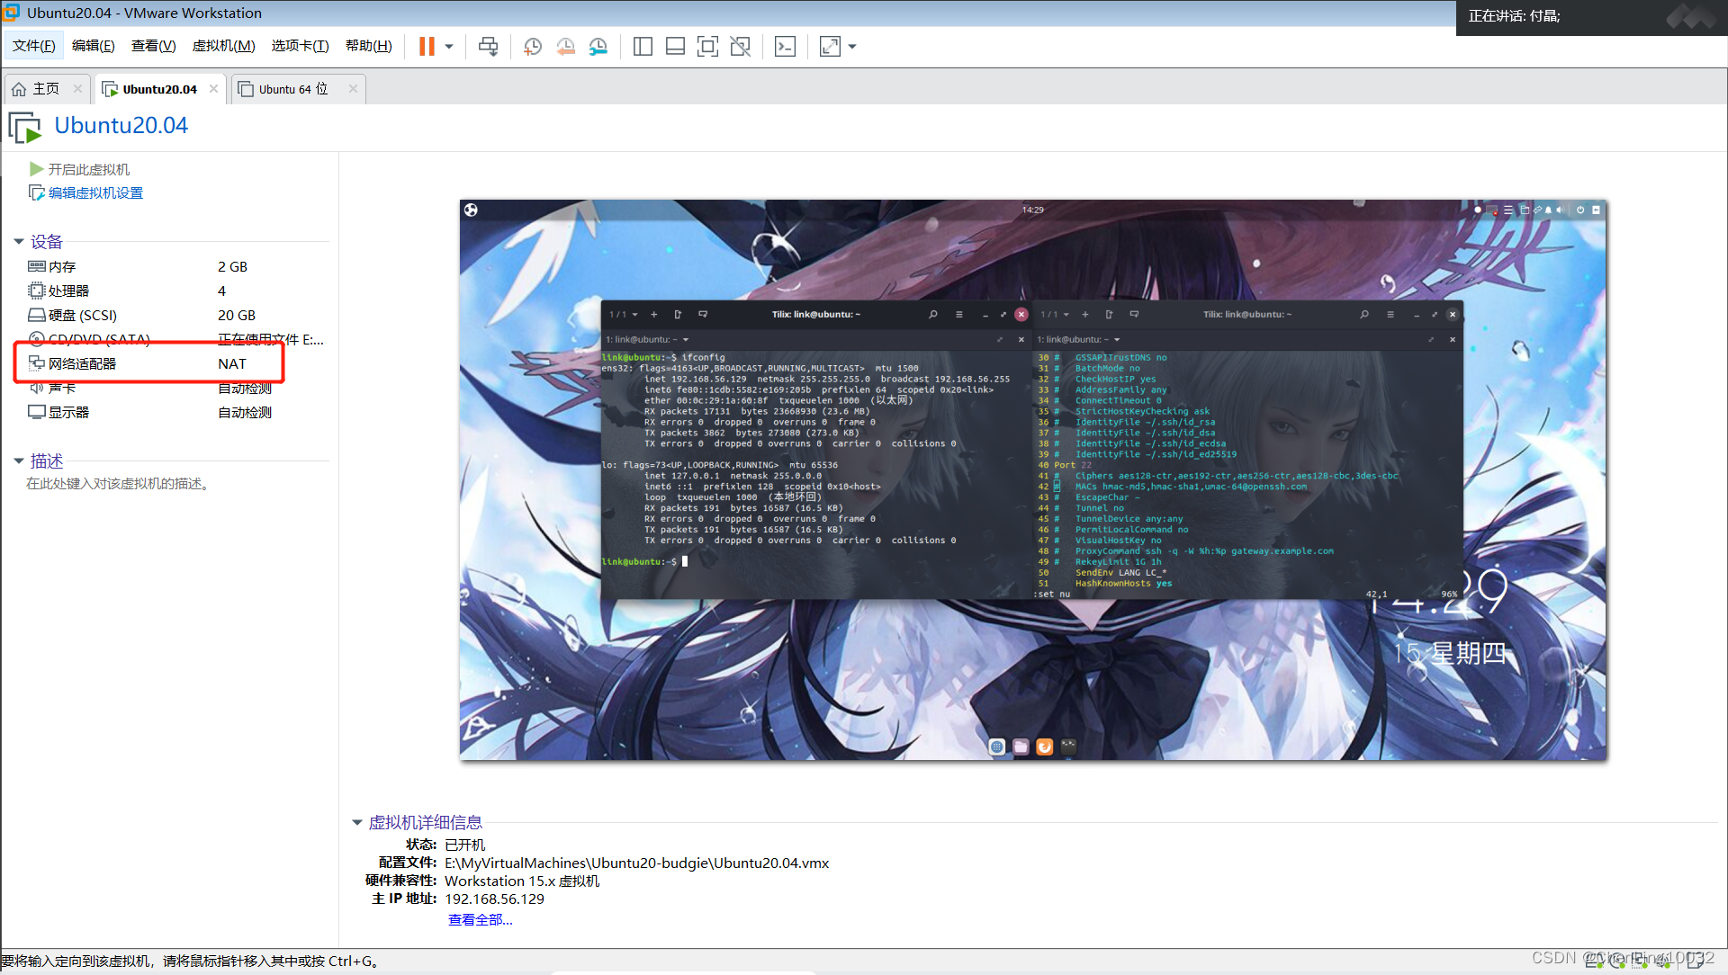Screen dimensions: 1728x975
Task: Toggle Unity mode icon
Action: pyautogui.click(x=740, y=47)
